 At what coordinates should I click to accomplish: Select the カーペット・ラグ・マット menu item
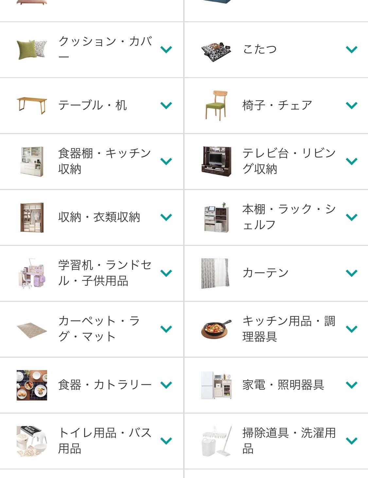click(x=99, y=329)
